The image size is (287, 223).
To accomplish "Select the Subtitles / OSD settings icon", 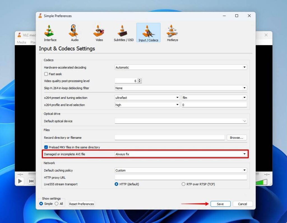I will 123,32.
